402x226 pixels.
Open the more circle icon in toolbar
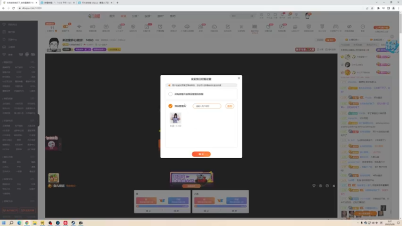tap(362, 27)
